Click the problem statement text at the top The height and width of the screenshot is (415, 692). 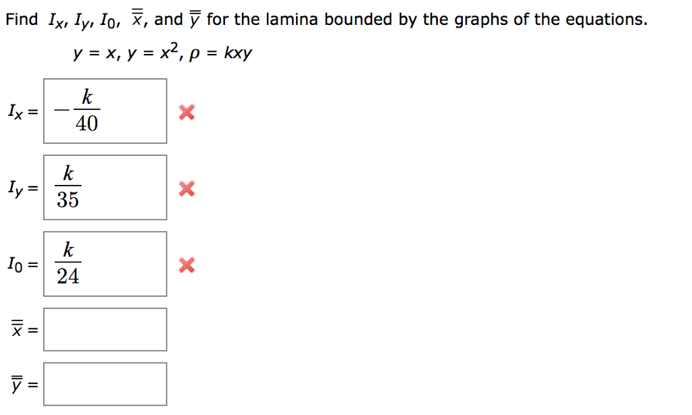point(324,18)
